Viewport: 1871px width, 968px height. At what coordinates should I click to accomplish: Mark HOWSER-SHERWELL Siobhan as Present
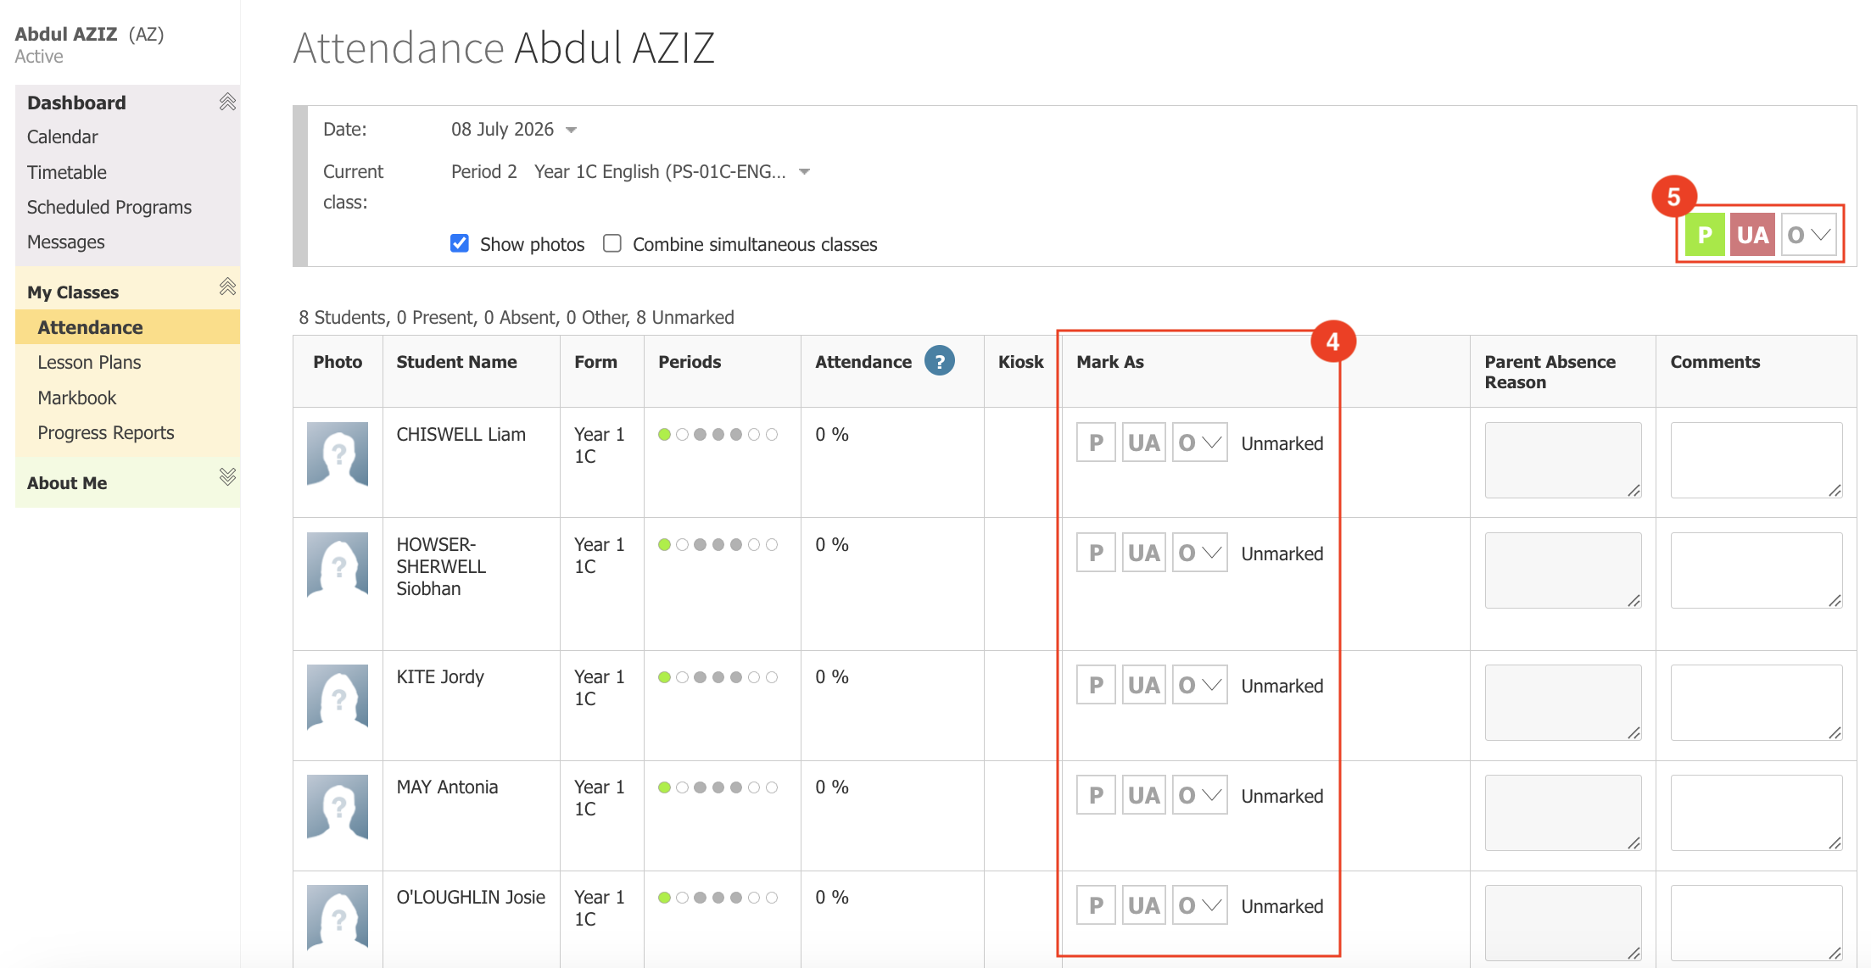pyautogui.click(x=1096, y=553)
